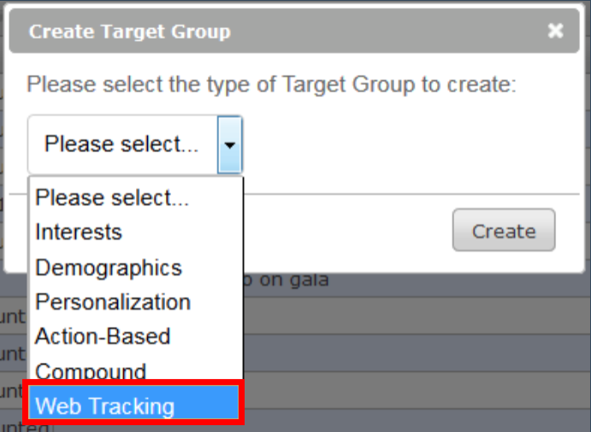Click the partially visible 'unted' background row
This screenshot has width=591, height=432.
tap(25, 427)
